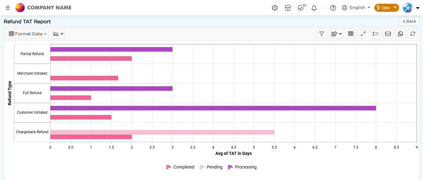The width and height of the screenshot is (423, 180).
Task: Open the English language selector
Action: (x=356, y=8)
